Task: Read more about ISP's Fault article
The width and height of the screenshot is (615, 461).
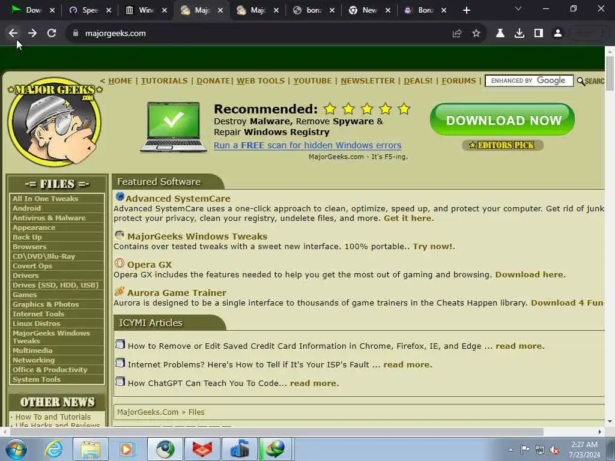Action: pos(407,364)
